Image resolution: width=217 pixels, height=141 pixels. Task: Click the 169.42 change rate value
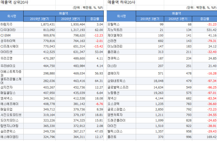(x=212, y=137)
